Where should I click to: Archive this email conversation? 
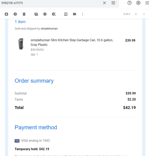pos(6,14)
